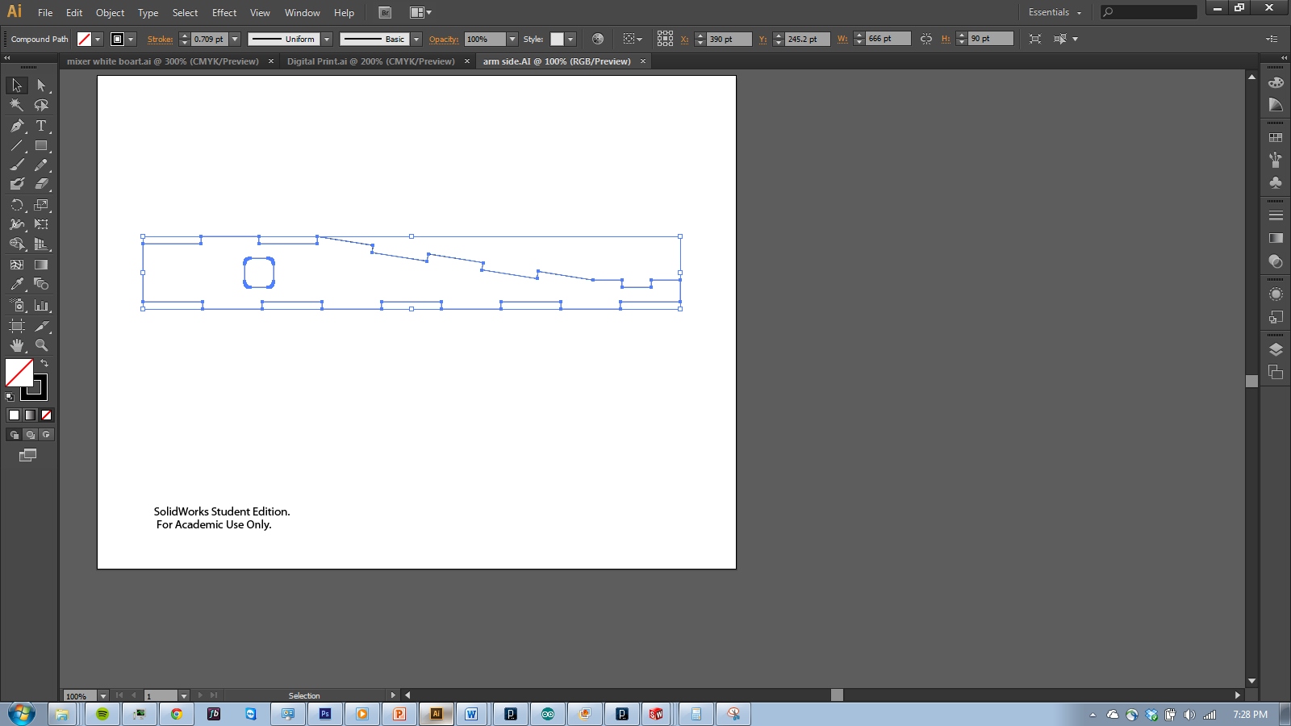This screenshot has height=726, width=1291.
Task: Select the Magic Wand tool
Action: [17, 105]
